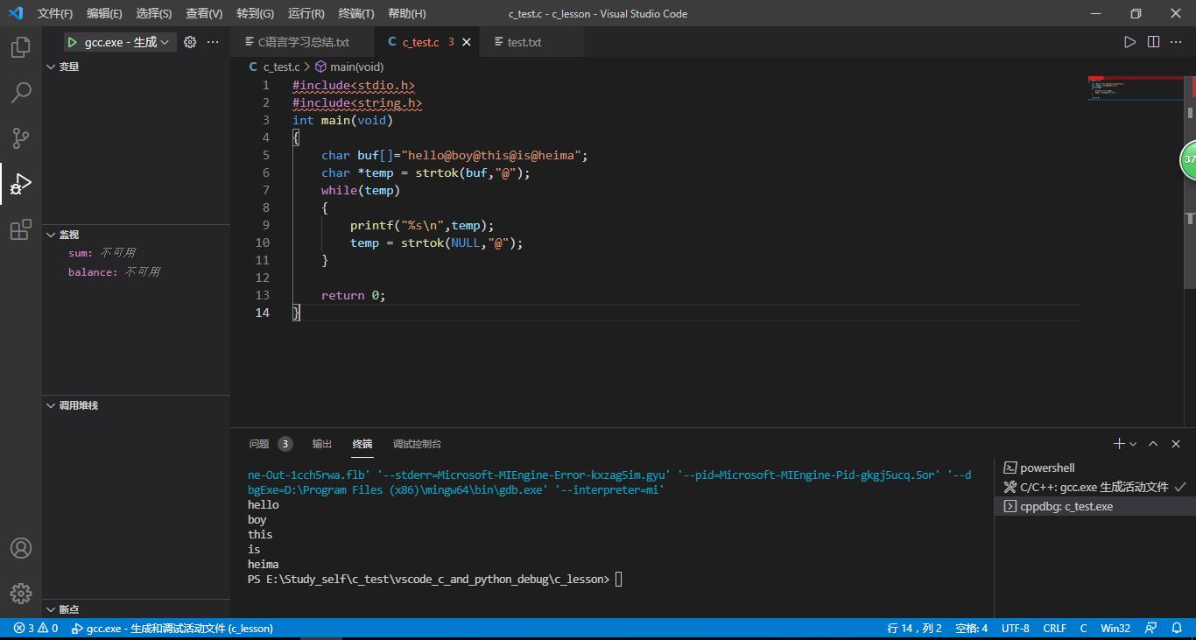
Task: Open the Source Control view
Action: pyautogui.click(x=21, y=137)
